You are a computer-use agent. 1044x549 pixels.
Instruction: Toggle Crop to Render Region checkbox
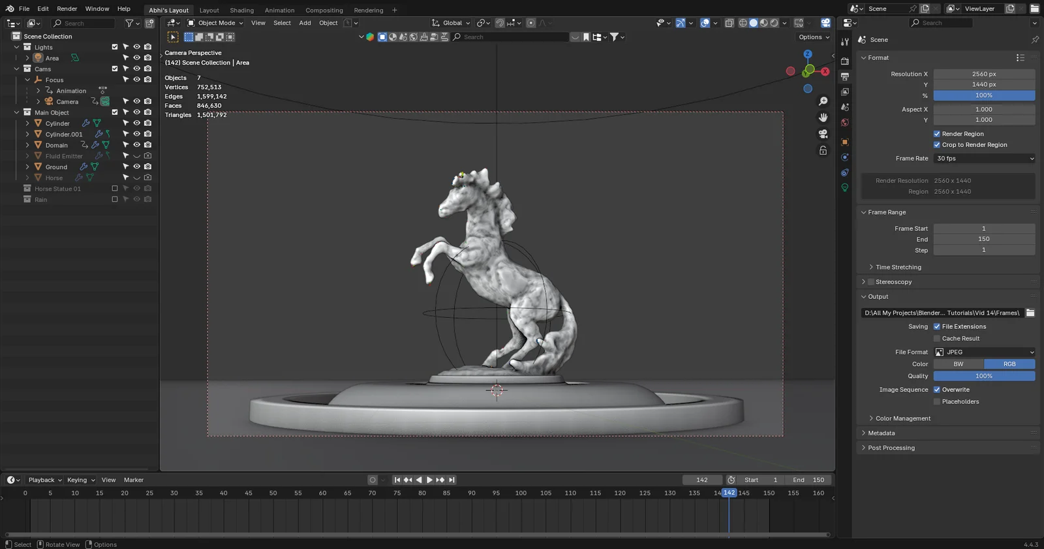[x=937, y=145]
